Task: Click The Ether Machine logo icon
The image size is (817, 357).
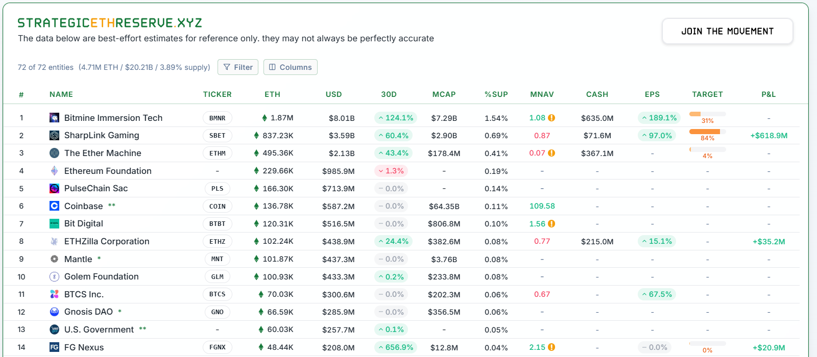Action: [x=54, y=153]
